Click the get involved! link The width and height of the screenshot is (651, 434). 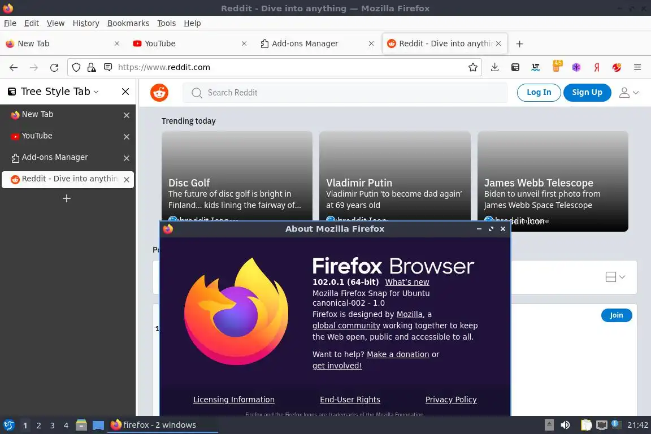[x=337, y=366]
